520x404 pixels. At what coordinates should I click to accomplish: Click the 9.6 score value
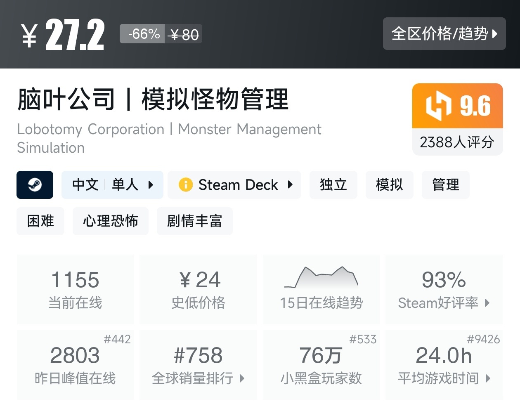point(475,106)
